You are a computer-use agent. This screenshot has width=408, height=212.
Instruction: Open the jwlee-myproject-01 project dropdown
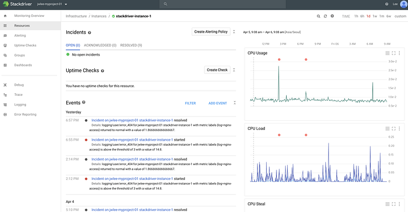click(52, 4)
